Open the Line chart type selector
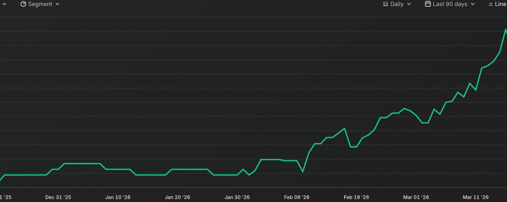Image resolution: width=507 pixels, height=202 pixels. [498, 4]
